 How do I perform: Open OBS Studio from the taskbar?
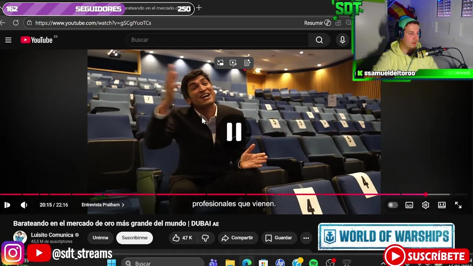(x=330, y=263)
